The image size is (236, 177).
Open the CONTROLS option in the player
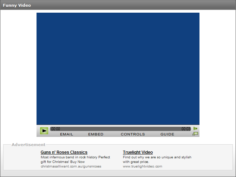(x=133, y=134)
